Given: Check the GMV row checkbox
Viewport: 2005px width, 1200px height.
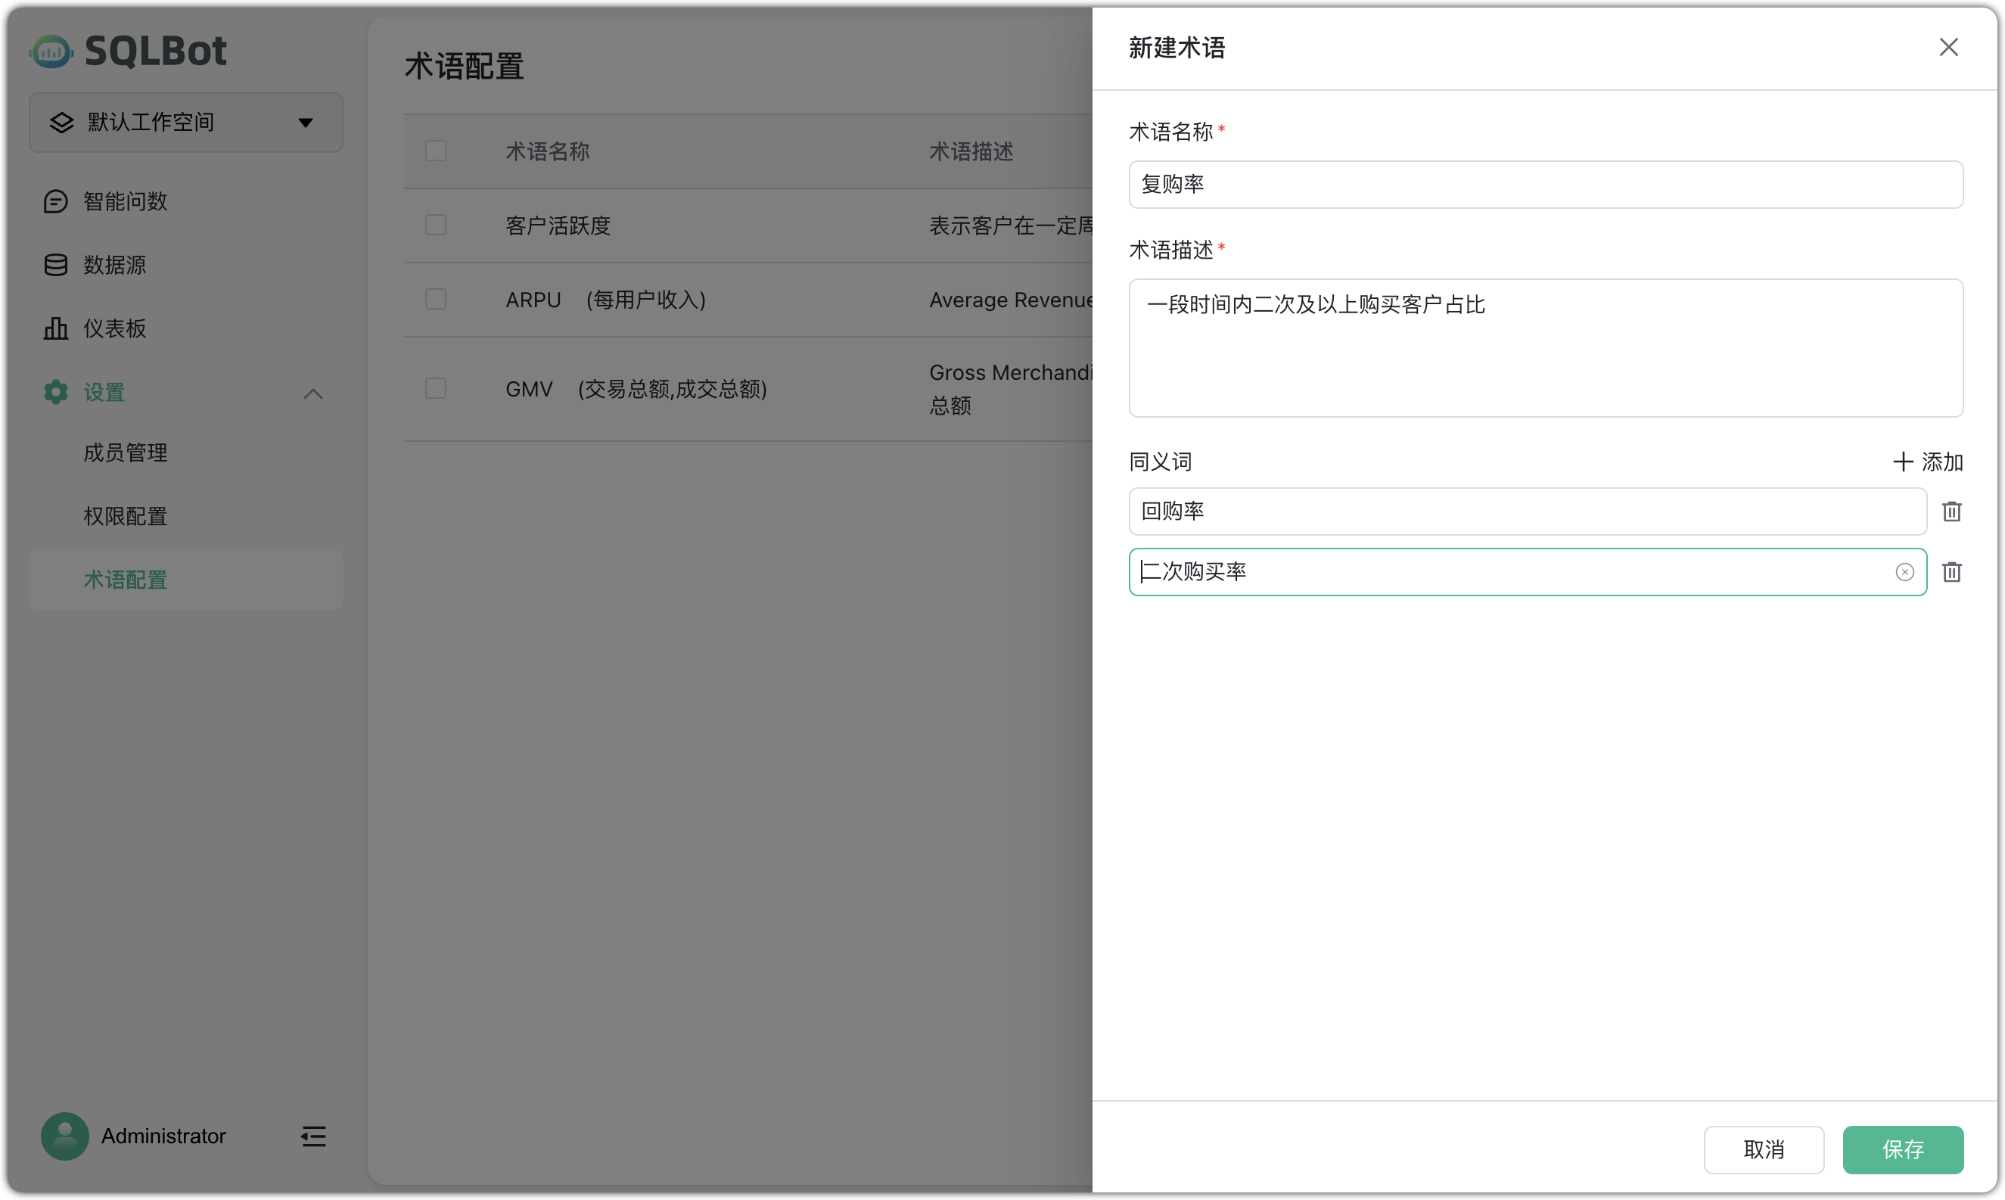Looking at the screenshot, I should coord(435,388).
